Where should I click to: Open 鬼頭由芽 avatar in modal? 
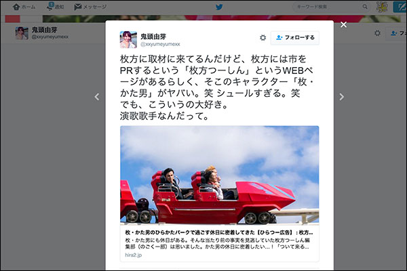point(128,40)
